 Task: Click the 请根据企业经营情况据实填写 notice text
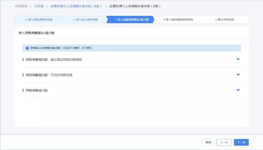[61, 48]
